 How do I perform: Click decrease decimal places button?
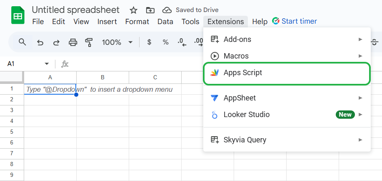click(182, 42)
